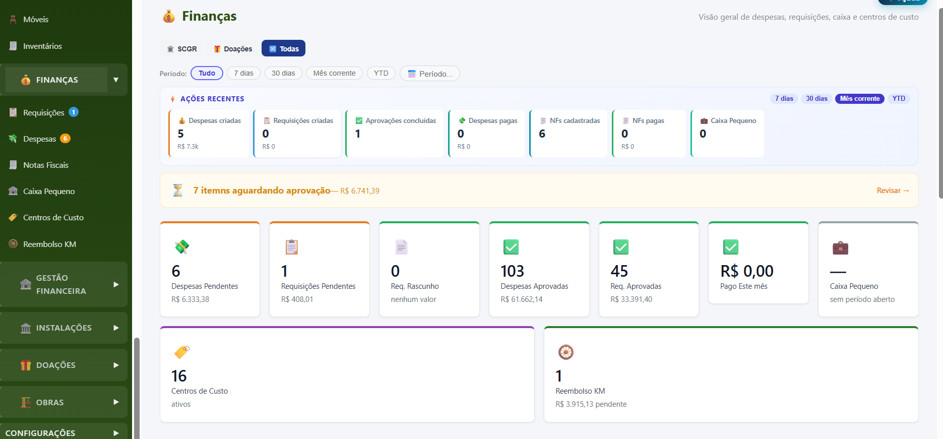Open the custom Período date picker
Image resolution: width=943 pixels, height=439 pixels.
pyautogui.click(x=429, y=74)
